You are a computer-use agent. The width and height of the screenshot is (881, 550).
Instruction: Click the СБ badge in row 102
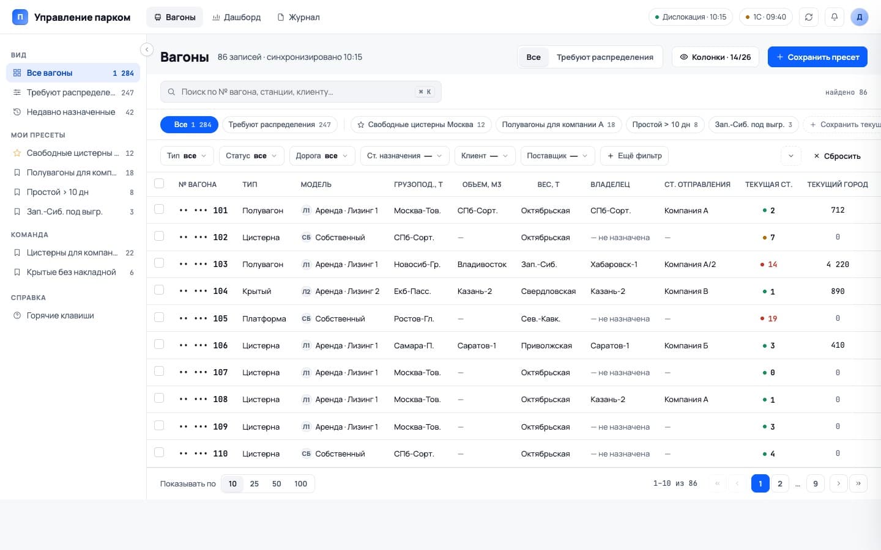(306, 237)
